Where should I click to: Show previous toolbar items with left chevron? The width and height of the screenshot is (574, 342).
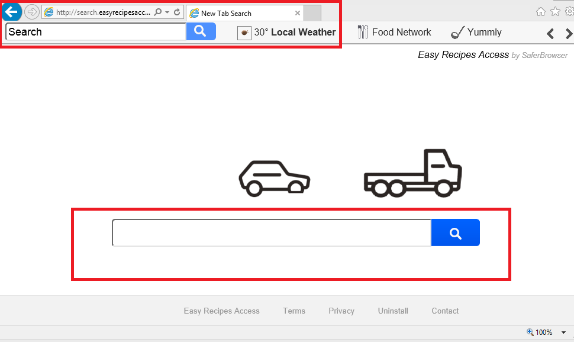click(x=550, y=34)
